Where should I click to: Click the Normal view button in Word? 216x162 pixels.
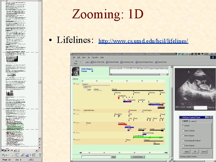tap(2, 150)
